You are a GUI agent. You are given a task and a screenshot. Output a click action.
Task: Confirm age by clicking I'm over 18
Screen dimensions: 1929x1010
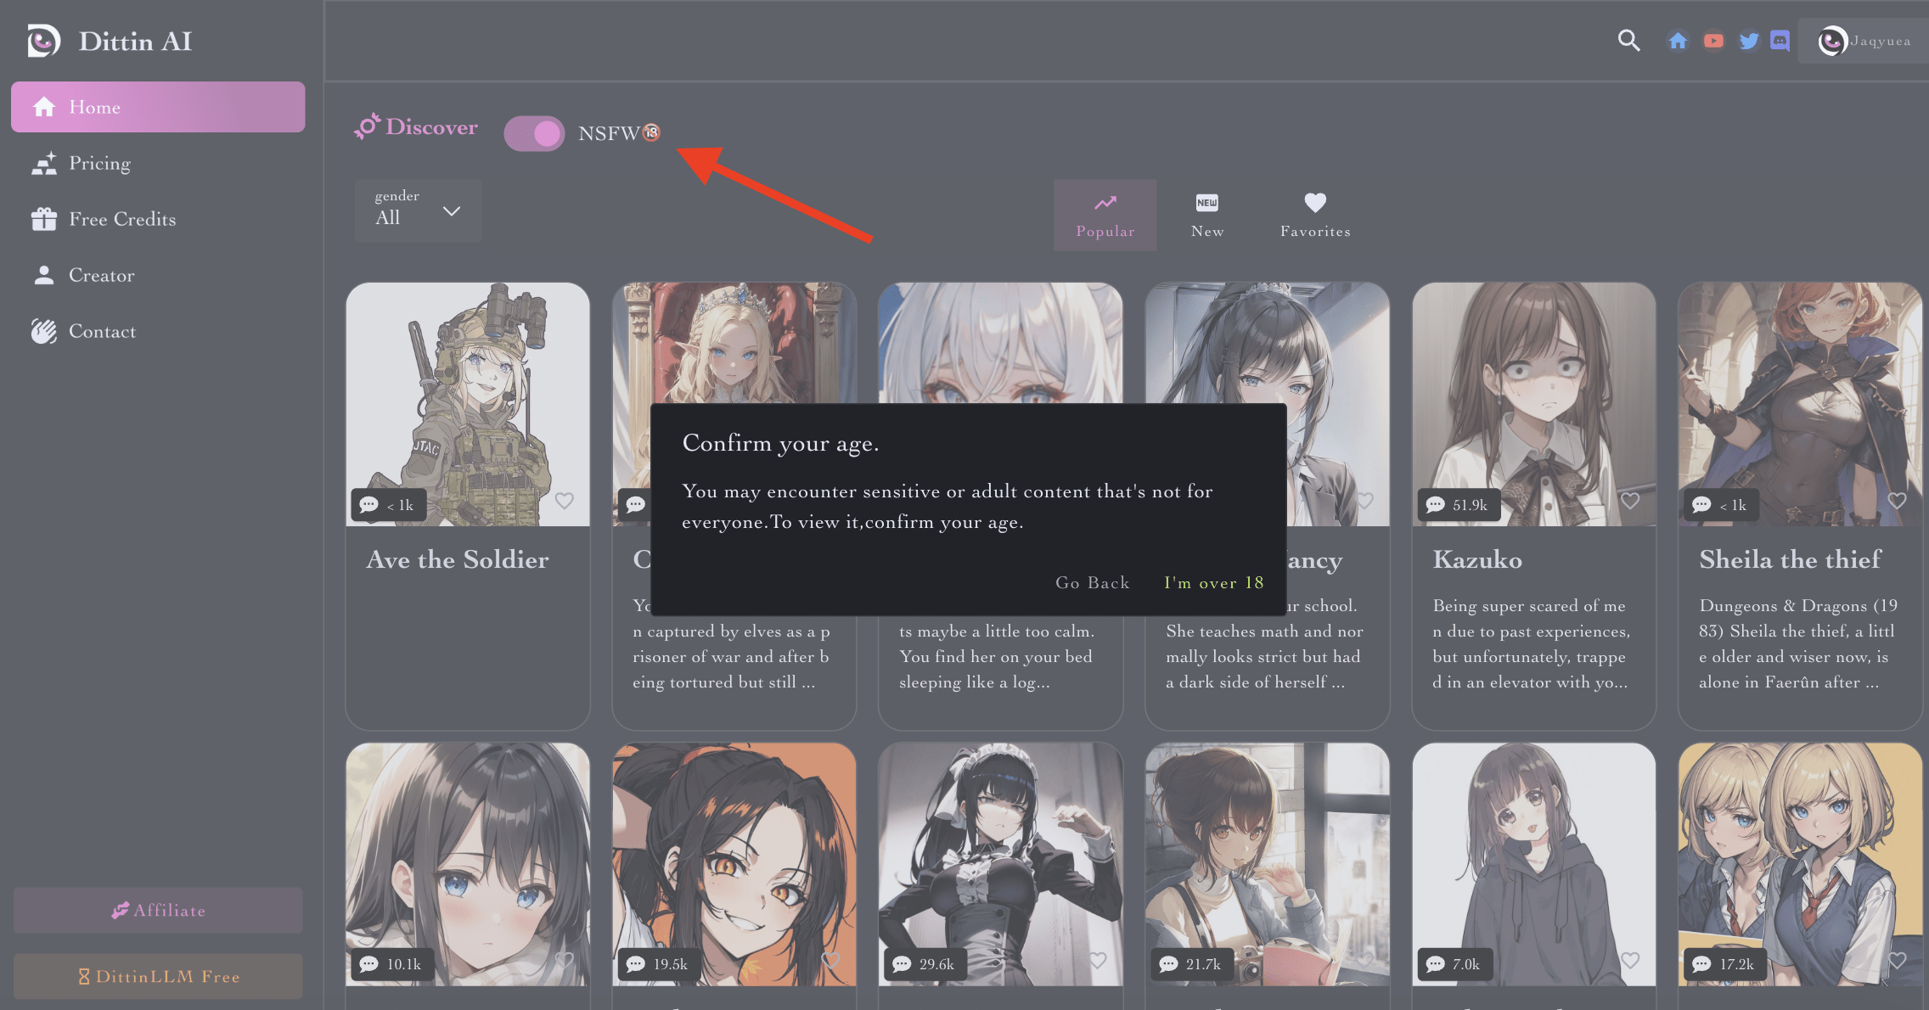pos(1213,582)
